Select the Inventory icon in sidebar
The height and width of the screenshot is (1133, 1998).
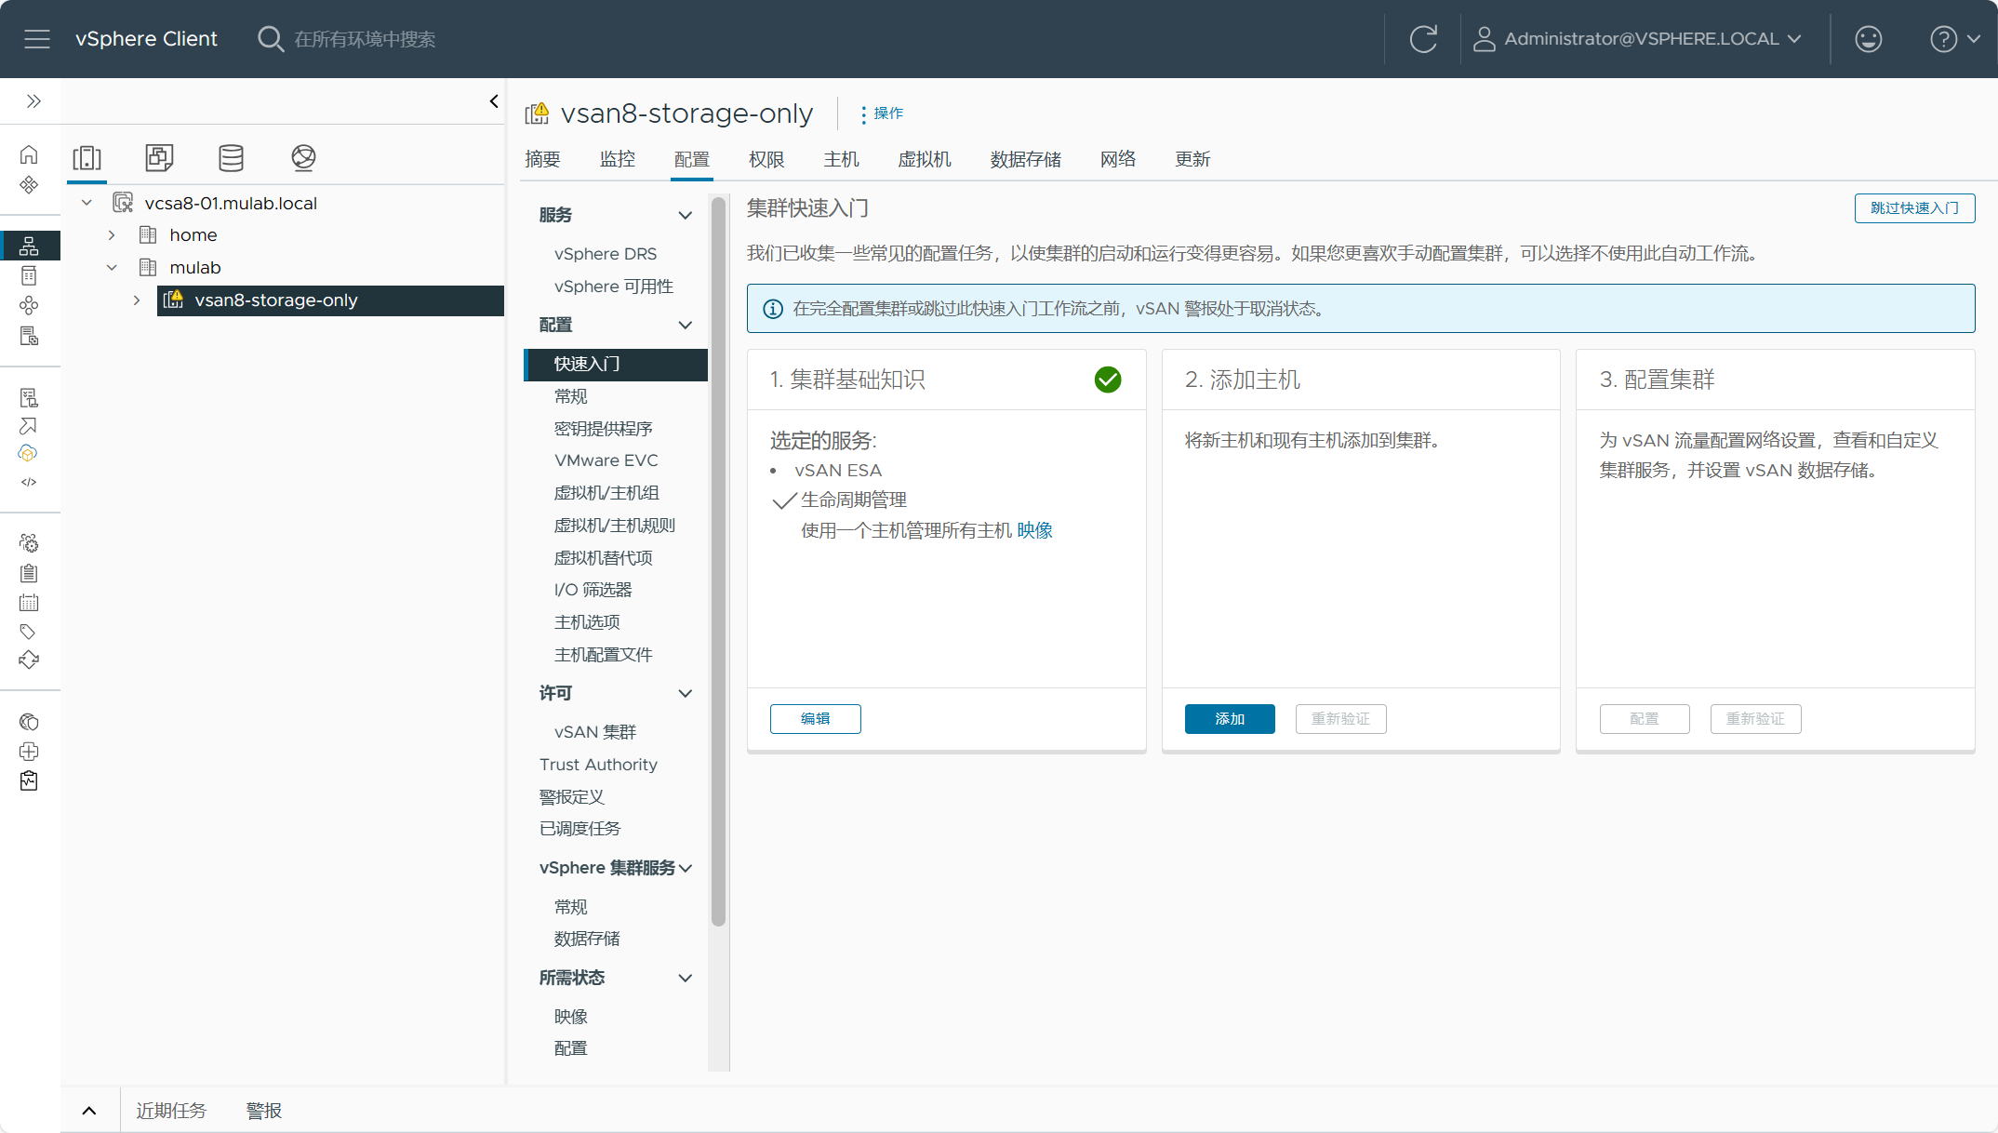(29, 246)
